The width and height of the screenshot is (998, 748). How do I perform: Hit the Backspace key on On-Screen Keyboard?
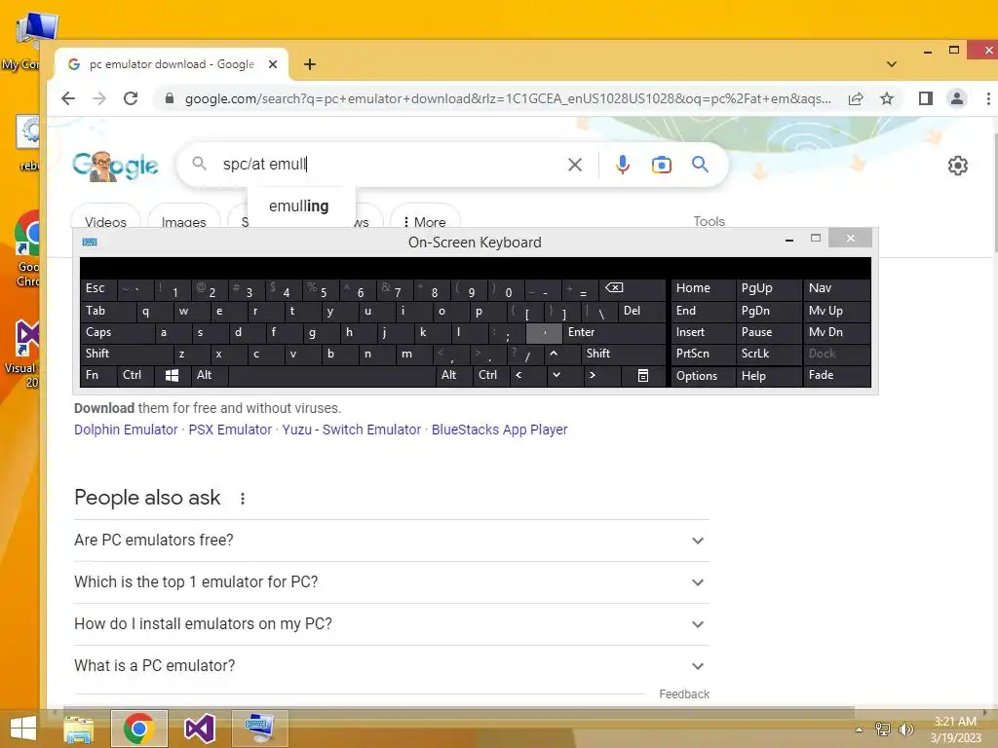click(632, 288)
